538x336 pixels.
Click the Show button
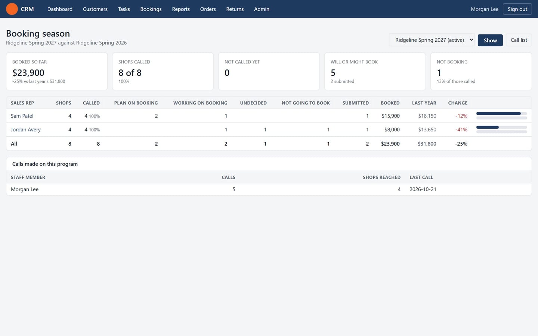pos(490,40)
